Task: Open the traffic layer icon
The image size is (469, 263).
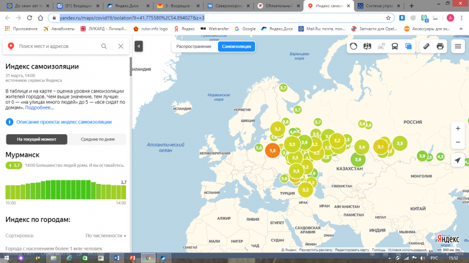Action: [354, 46]
